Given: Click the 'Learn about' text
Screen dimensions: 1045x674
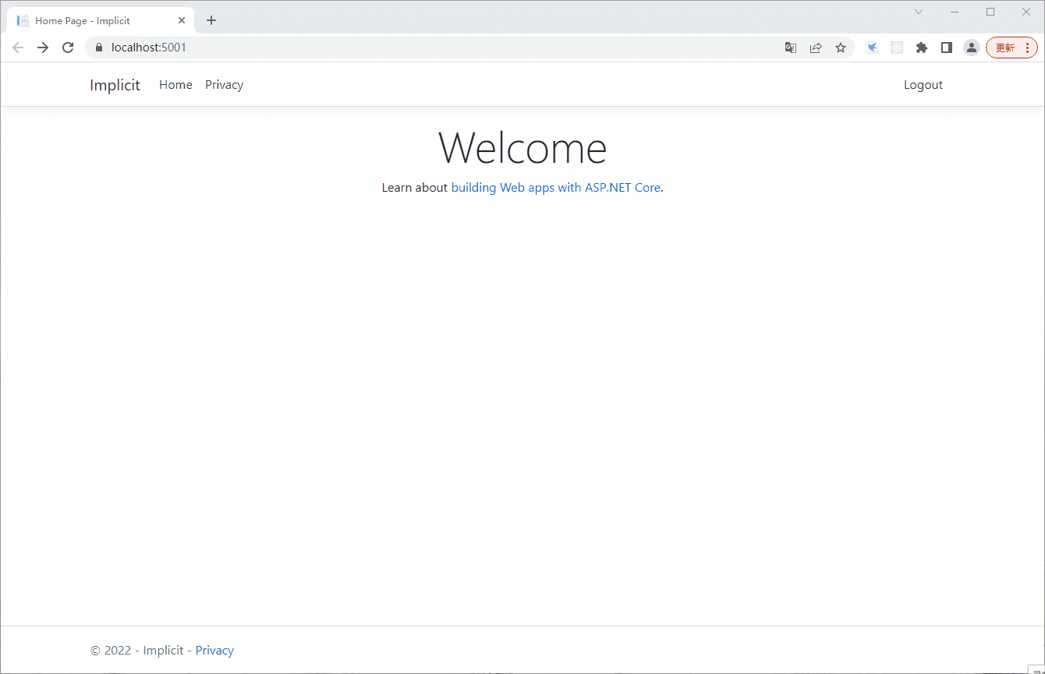Looking at the screenshot, I should [415, 188].
